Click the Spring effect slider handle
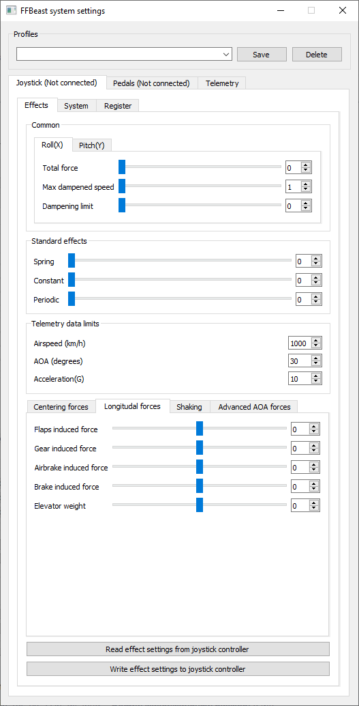359x706 pixels. pyautogui.click(x=72, y=261)
